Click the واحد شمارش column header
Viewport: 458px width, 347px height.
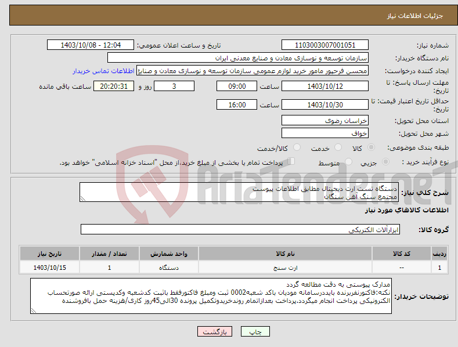(169, 254)
